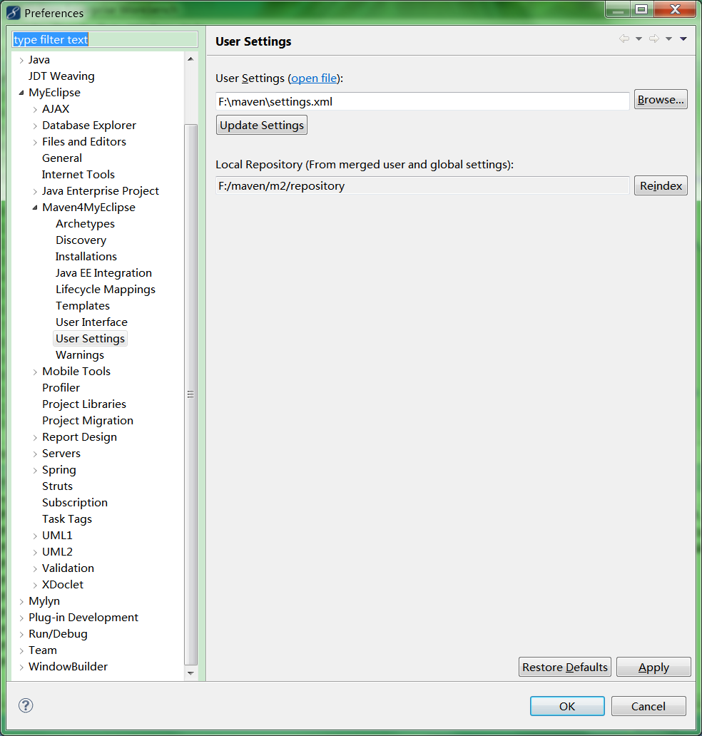Open the Templates preference page
This screenshot has width=702, height=736.
click(x=83, y=306)
